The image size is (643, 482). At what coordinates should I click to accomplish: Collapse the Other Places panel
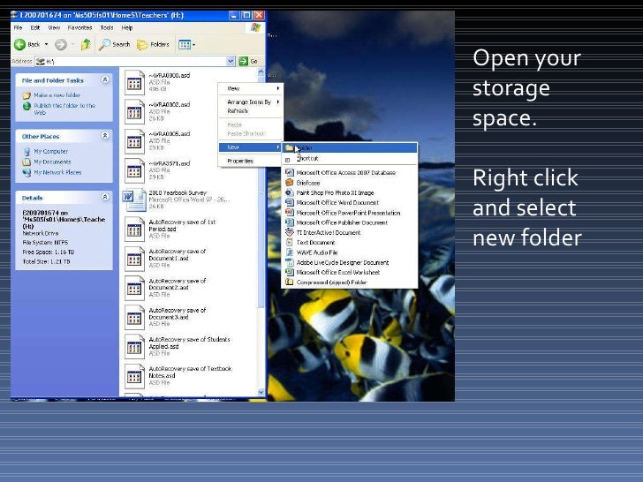click(x=106, y=136)
